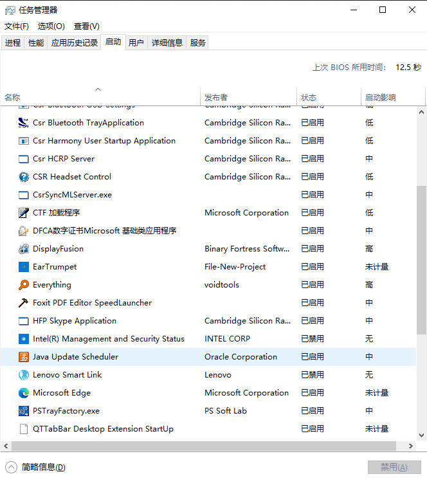Click the Lenovo Smart Link icon
The width and height of the screenshot is (427, 483).
pos(23,375)
